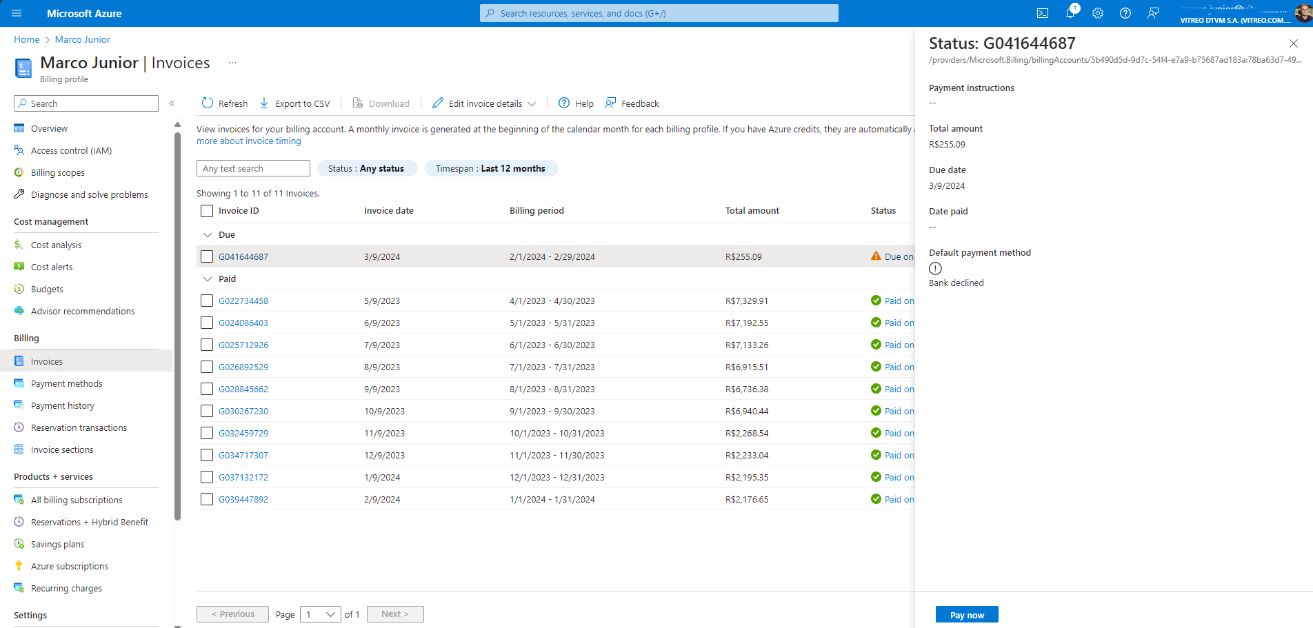Click the billing profile icon next to Marco Junior

tap(23, 68)
